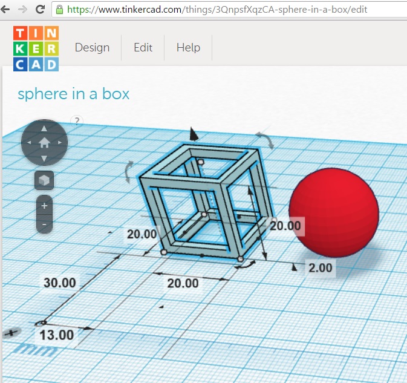Click the 13.00 distance value
This screenshot has width=407, height=383.
[x=57, y=335]
